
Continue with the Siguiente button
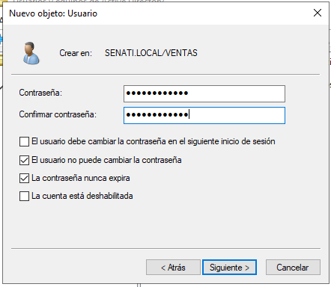[229, 268]
